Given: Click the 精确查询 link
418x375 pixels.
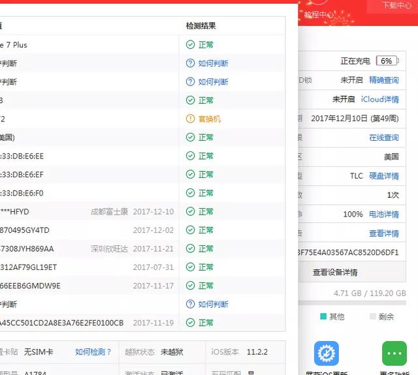Looking at the screenshot, I should pyautogui.click(x=383, y=80).
